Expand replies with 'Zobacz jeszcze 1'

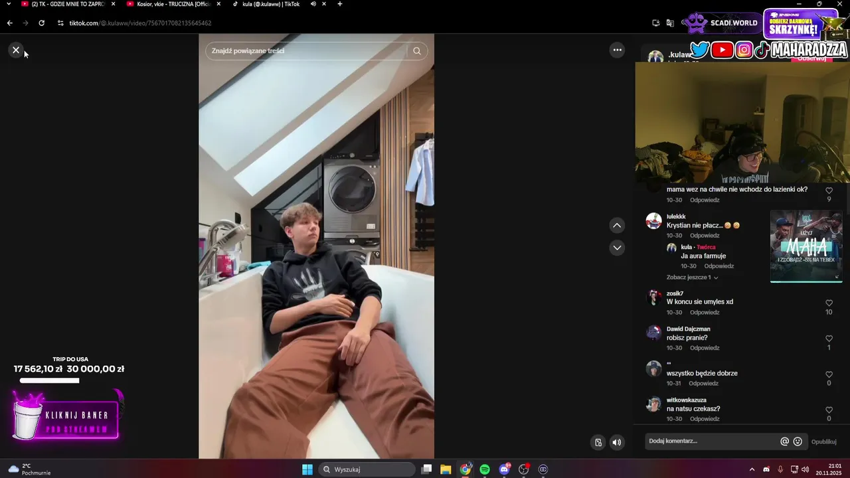tap(693, 278)
